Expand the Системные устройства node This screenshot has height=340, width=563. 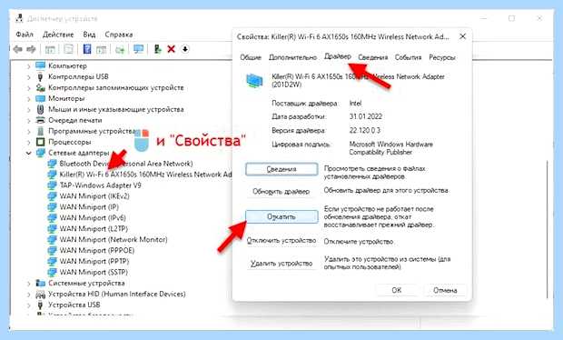[x=29, y=284]
